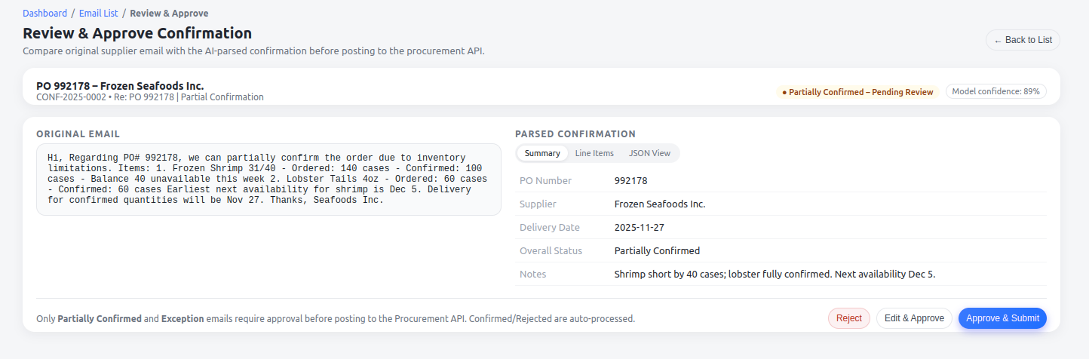This screenshot has width=1089, height=359.
Task: Click the Back to List button
Action: 1022,40
